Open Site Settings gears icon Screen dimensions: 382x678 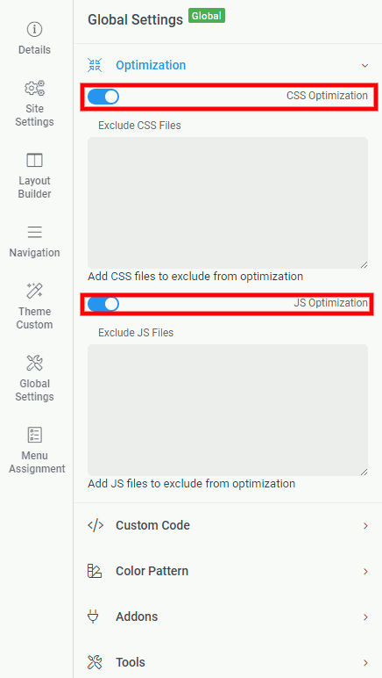(x=34, y=88)
